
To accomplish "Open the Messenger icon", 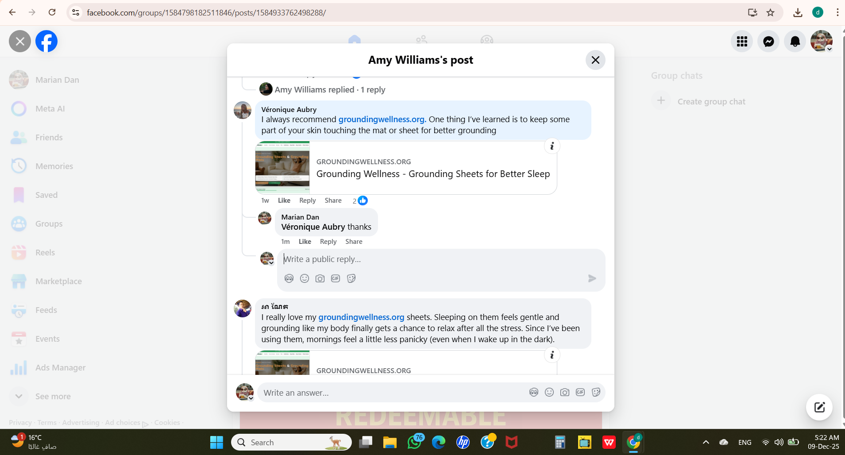I will (x=768, y=41).
